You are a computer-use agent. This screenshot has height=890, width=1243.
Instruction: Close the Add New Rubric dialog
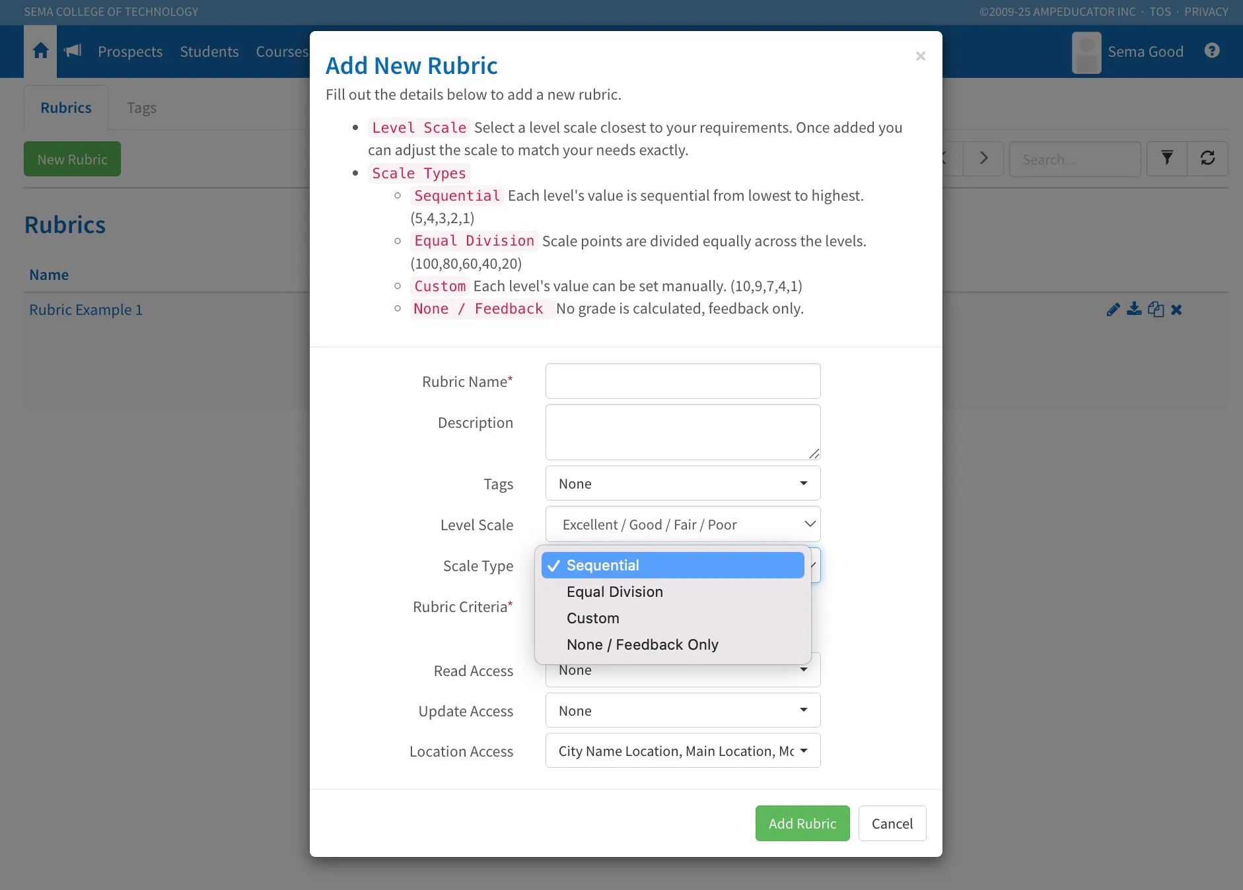tap(921, 56)
